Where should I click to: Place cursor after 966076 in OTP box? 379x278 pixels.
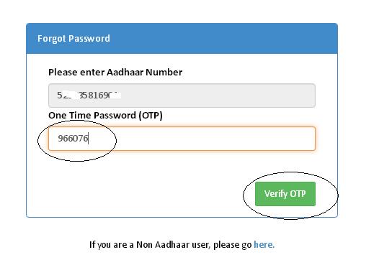coord(89,139)
